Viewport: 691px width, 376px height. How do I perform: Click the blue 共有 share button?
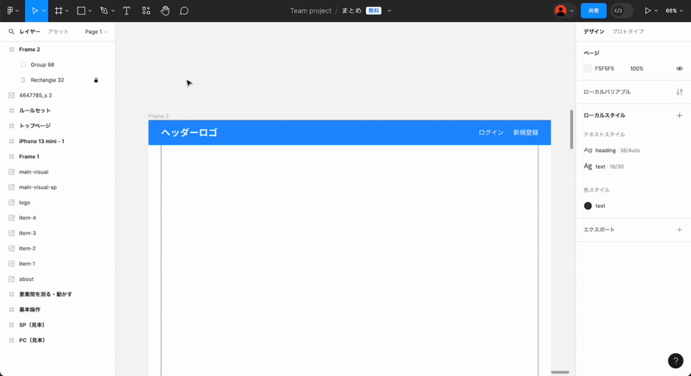pos(594,10)
